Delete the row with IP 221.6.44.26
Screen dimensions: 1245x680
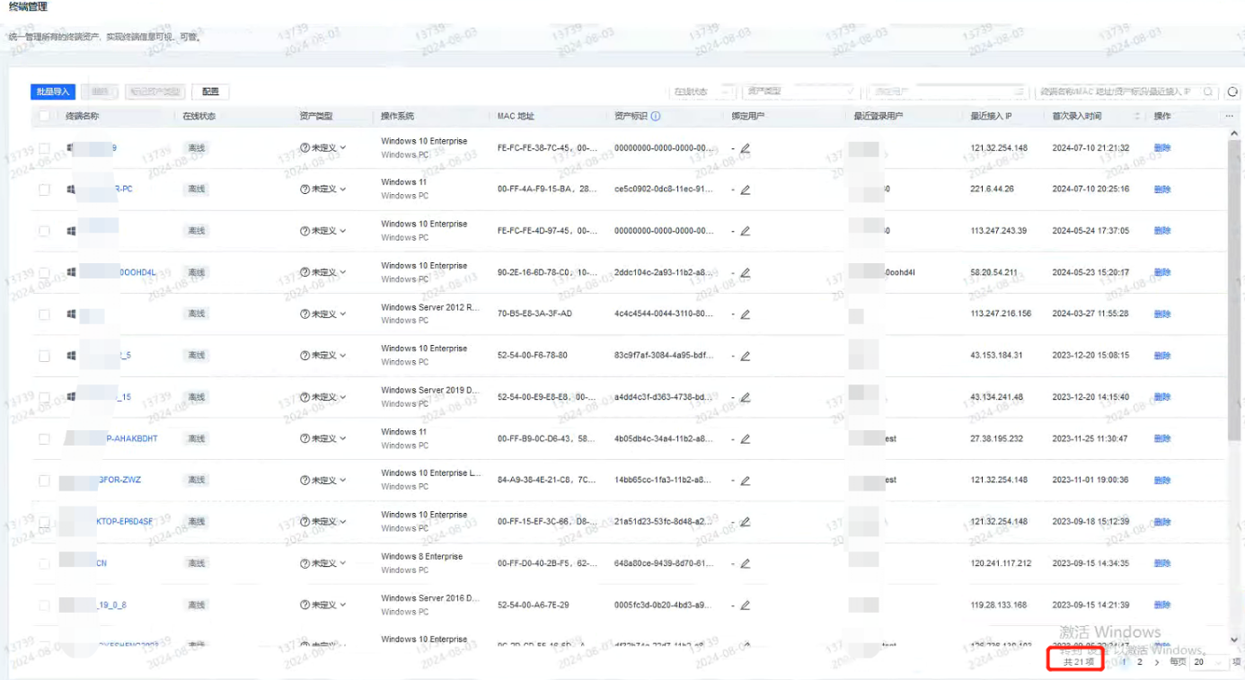(x=1162, y=190)
